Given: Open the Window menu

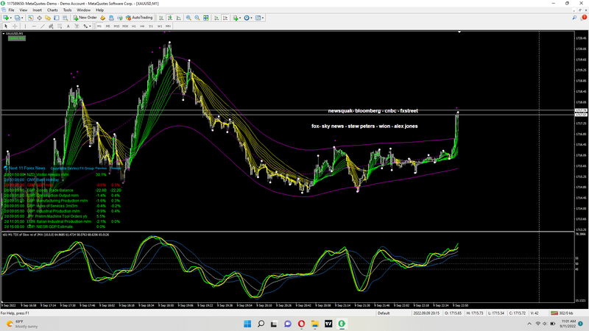Looking at the screenshot, I should [83, 10].
